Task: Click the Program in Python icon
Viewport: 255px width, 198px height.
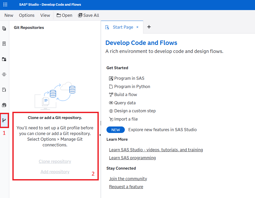Action: (111, 86)
